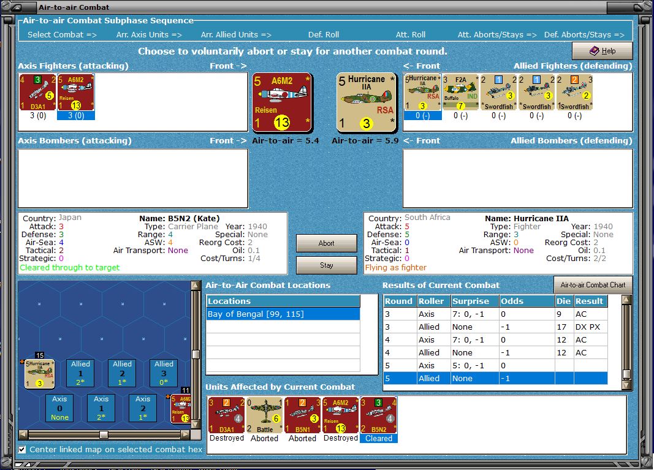Click the A6M2 counter on the linked map
This screenshot has width=654, height=470.
pyautogui.click(x=181, y=409)
